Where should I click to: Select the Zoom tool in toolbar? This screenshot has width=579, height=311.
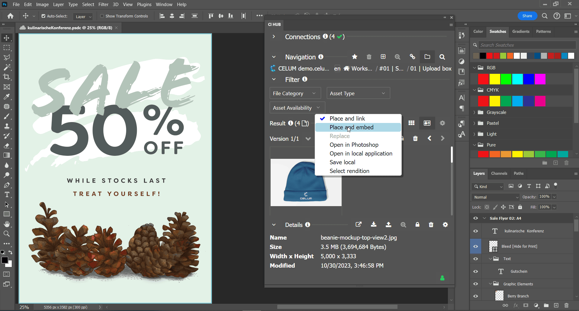(x=7, y=234)
